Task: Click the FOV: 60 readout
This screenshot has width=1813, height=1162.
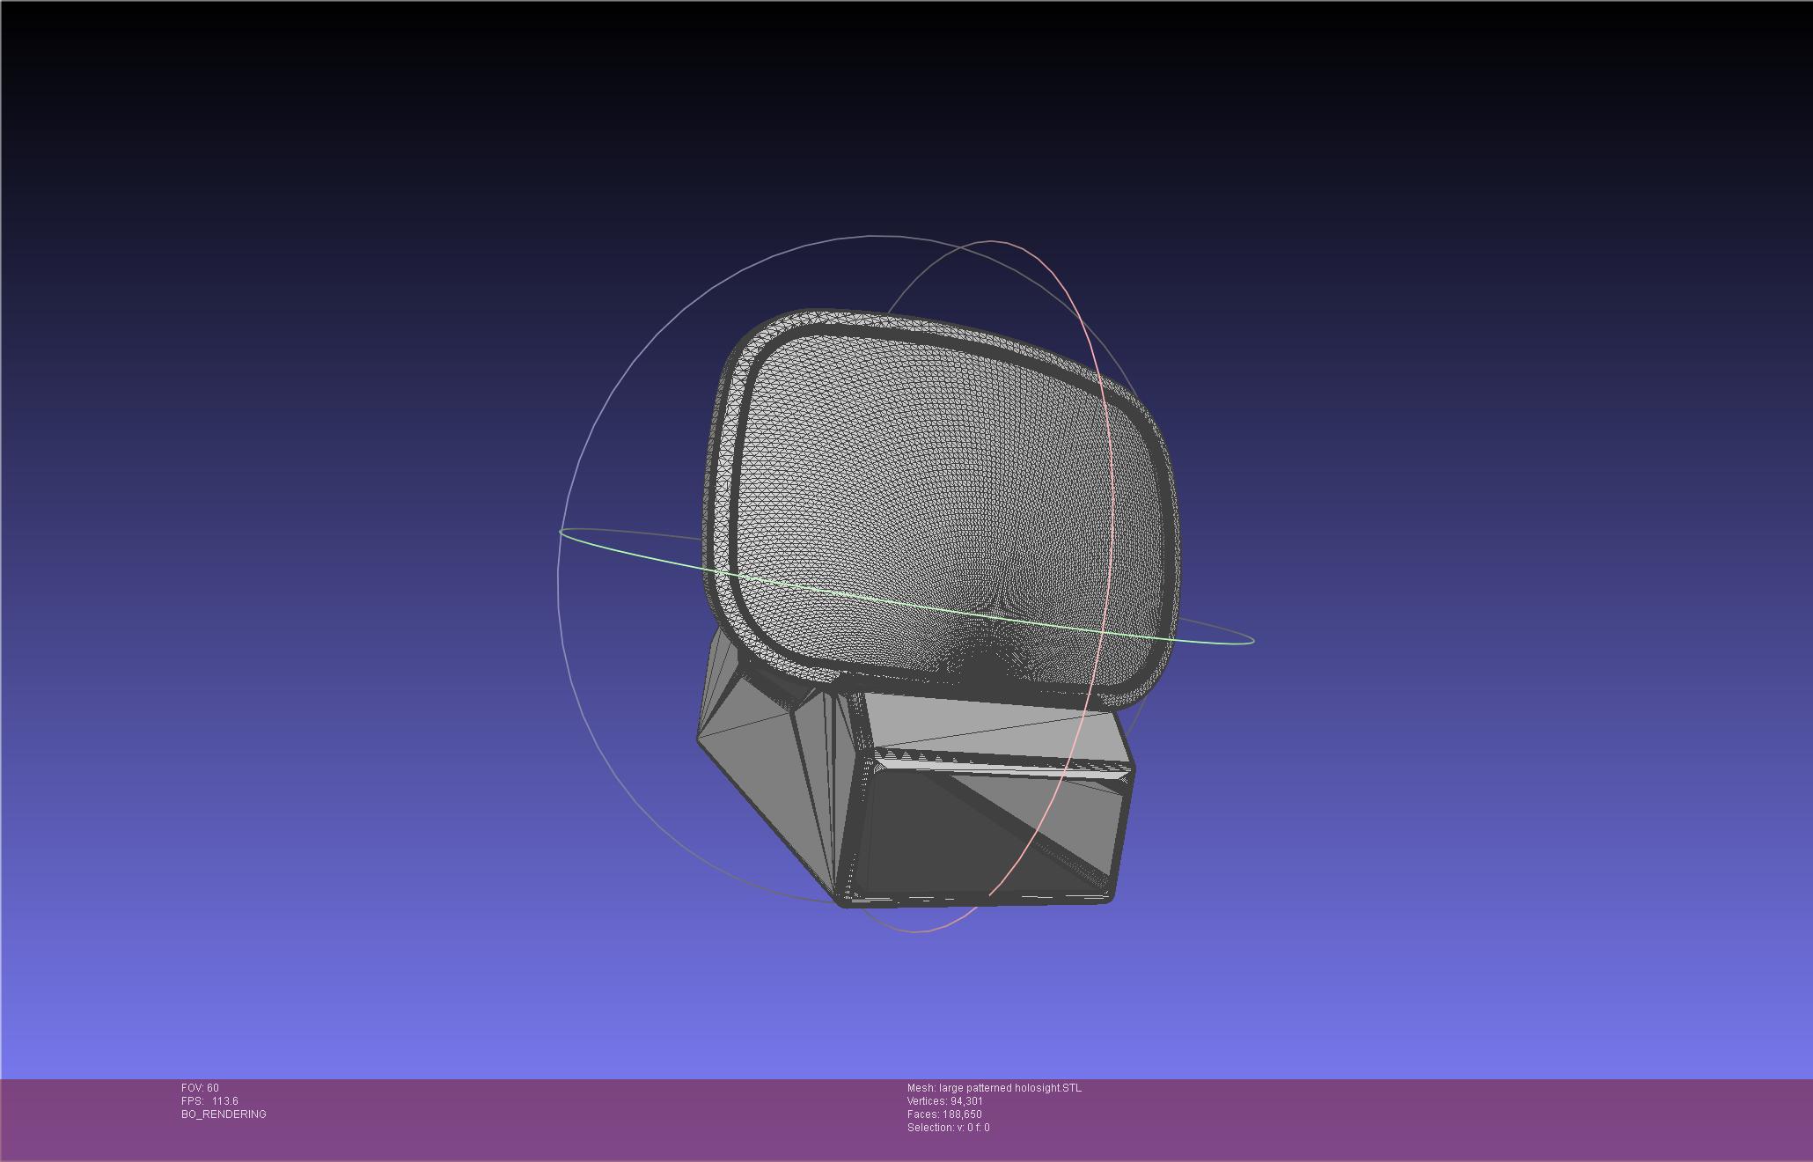Action: [200, 1088]
